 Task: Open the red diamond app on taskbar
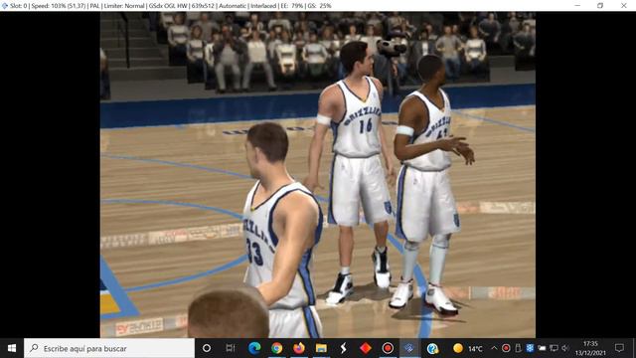point(366,348)
